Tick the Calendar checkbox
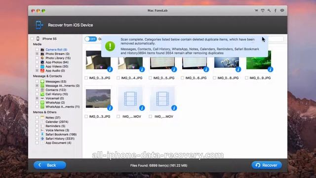 click(x=37, y=122)
